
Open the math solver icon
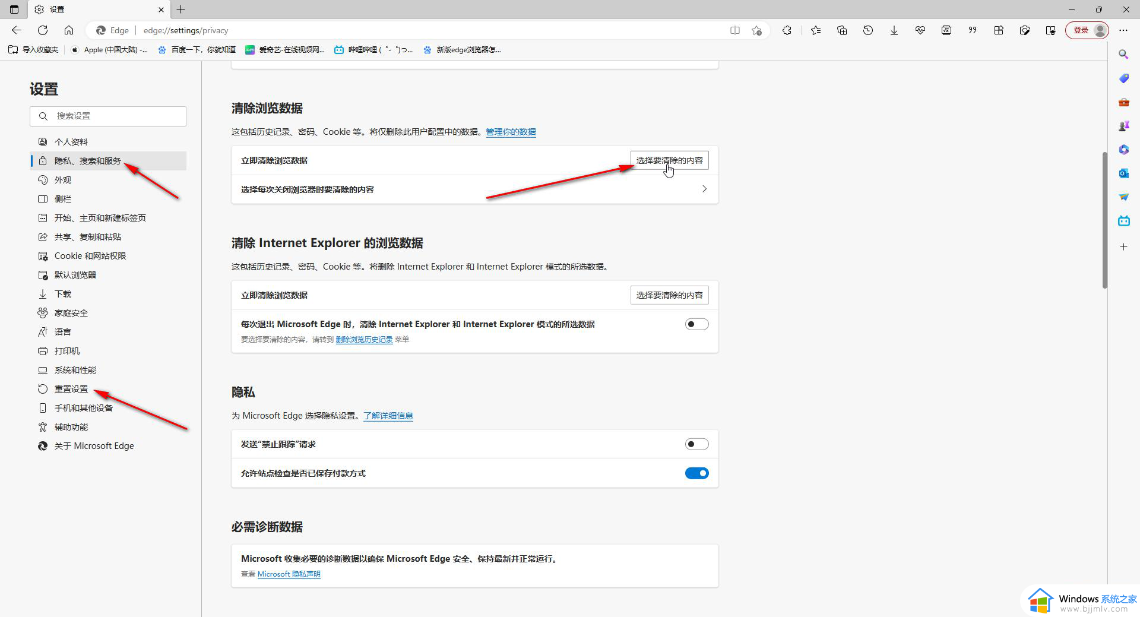tap(946, 30)
